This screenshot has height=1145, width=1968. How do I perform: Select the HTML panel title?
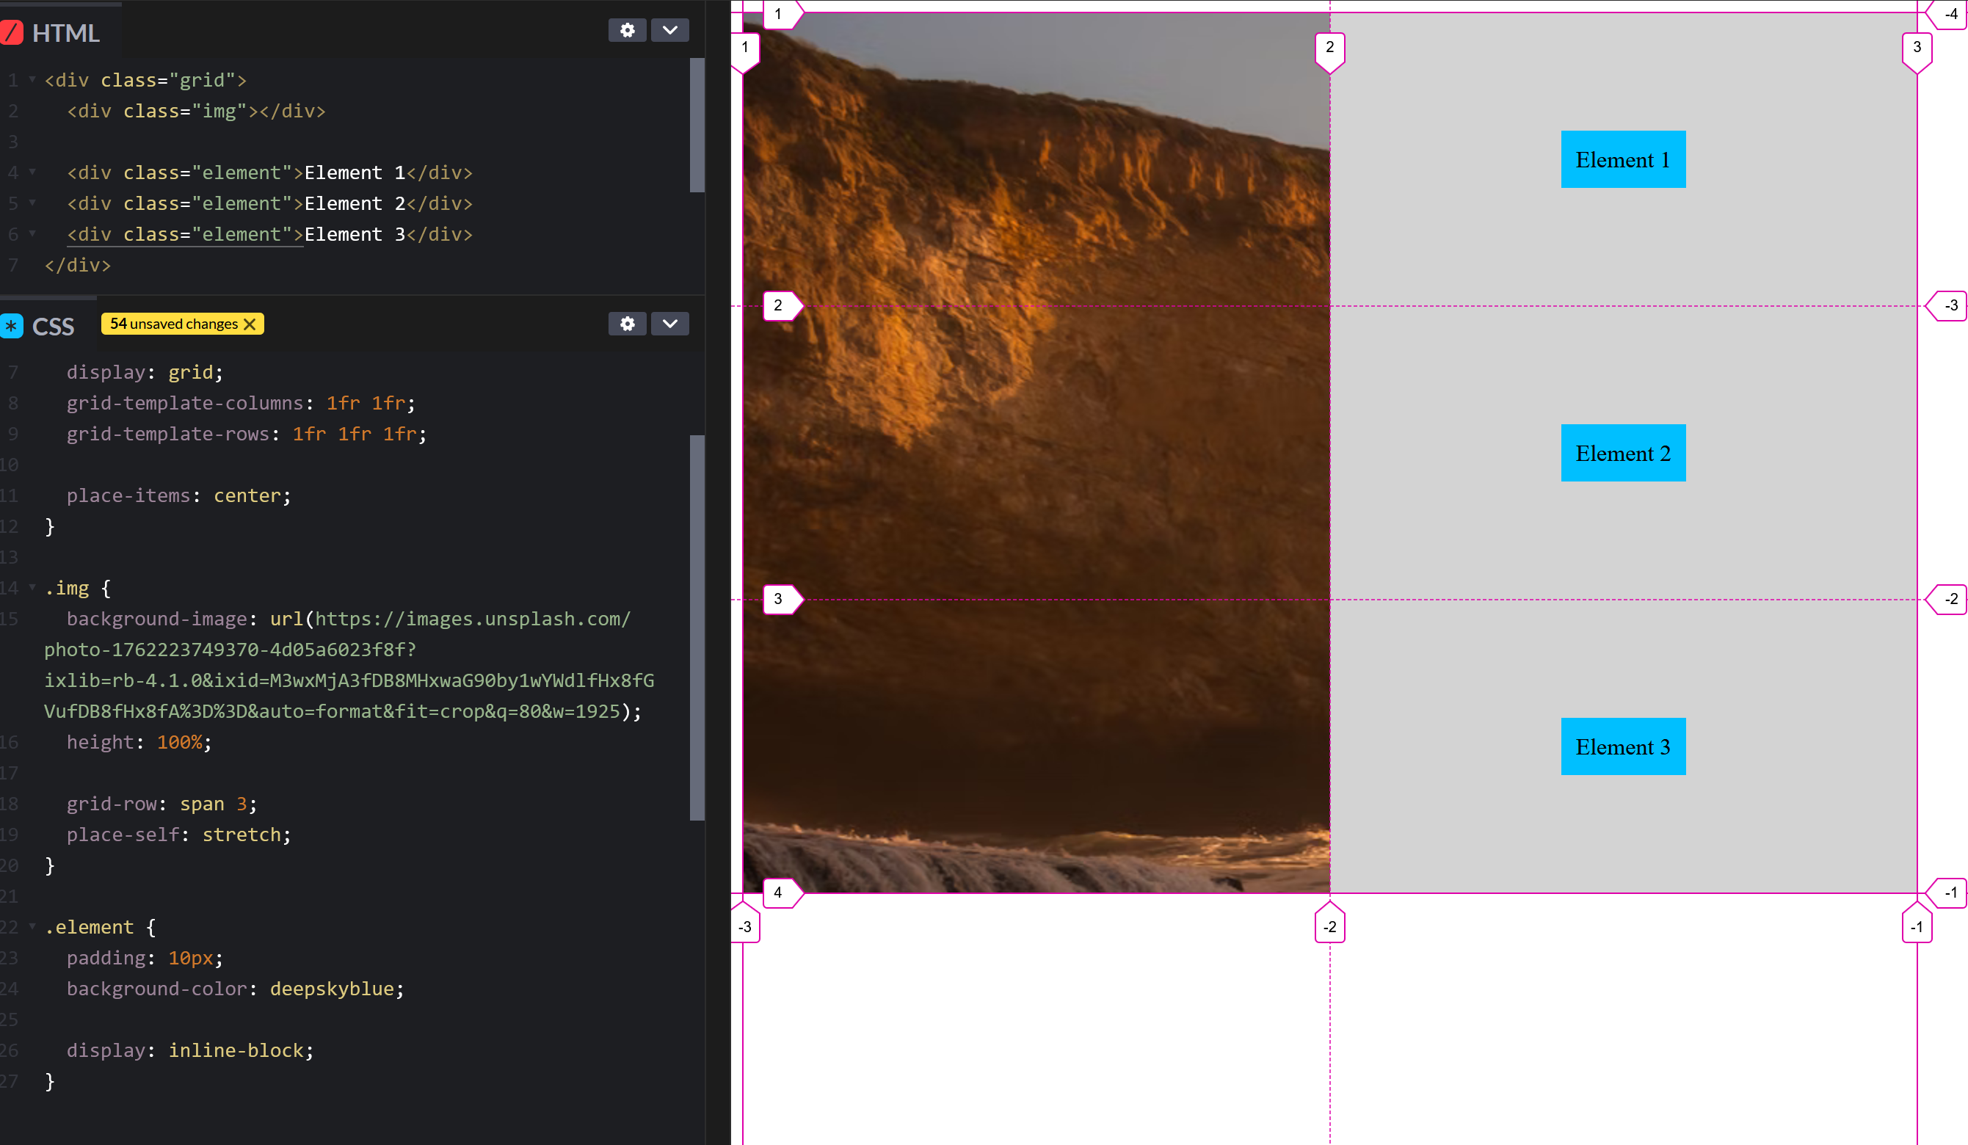pos(65,34)
